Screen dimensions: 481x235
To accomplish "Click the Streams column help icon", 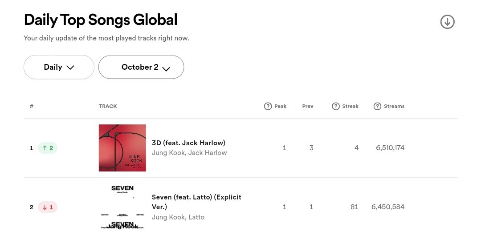I will (x=377, y=106).
